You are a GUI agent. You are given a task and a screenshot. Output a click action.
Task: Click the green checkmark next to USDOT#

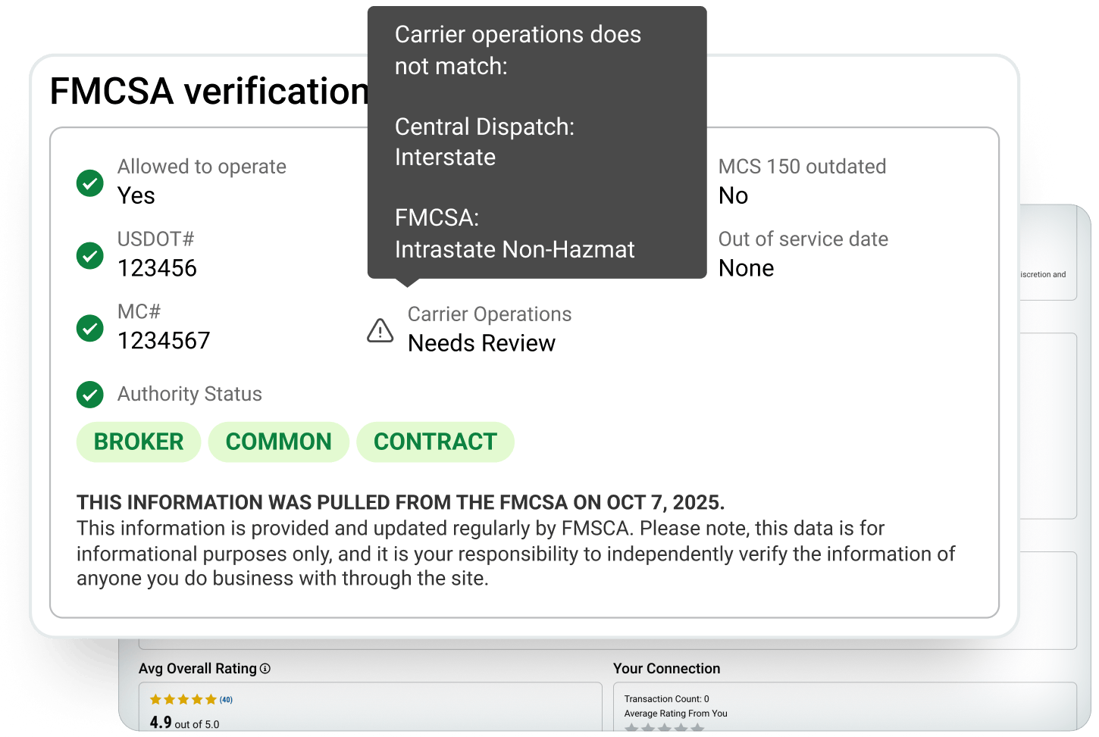(x=90, y=255)
